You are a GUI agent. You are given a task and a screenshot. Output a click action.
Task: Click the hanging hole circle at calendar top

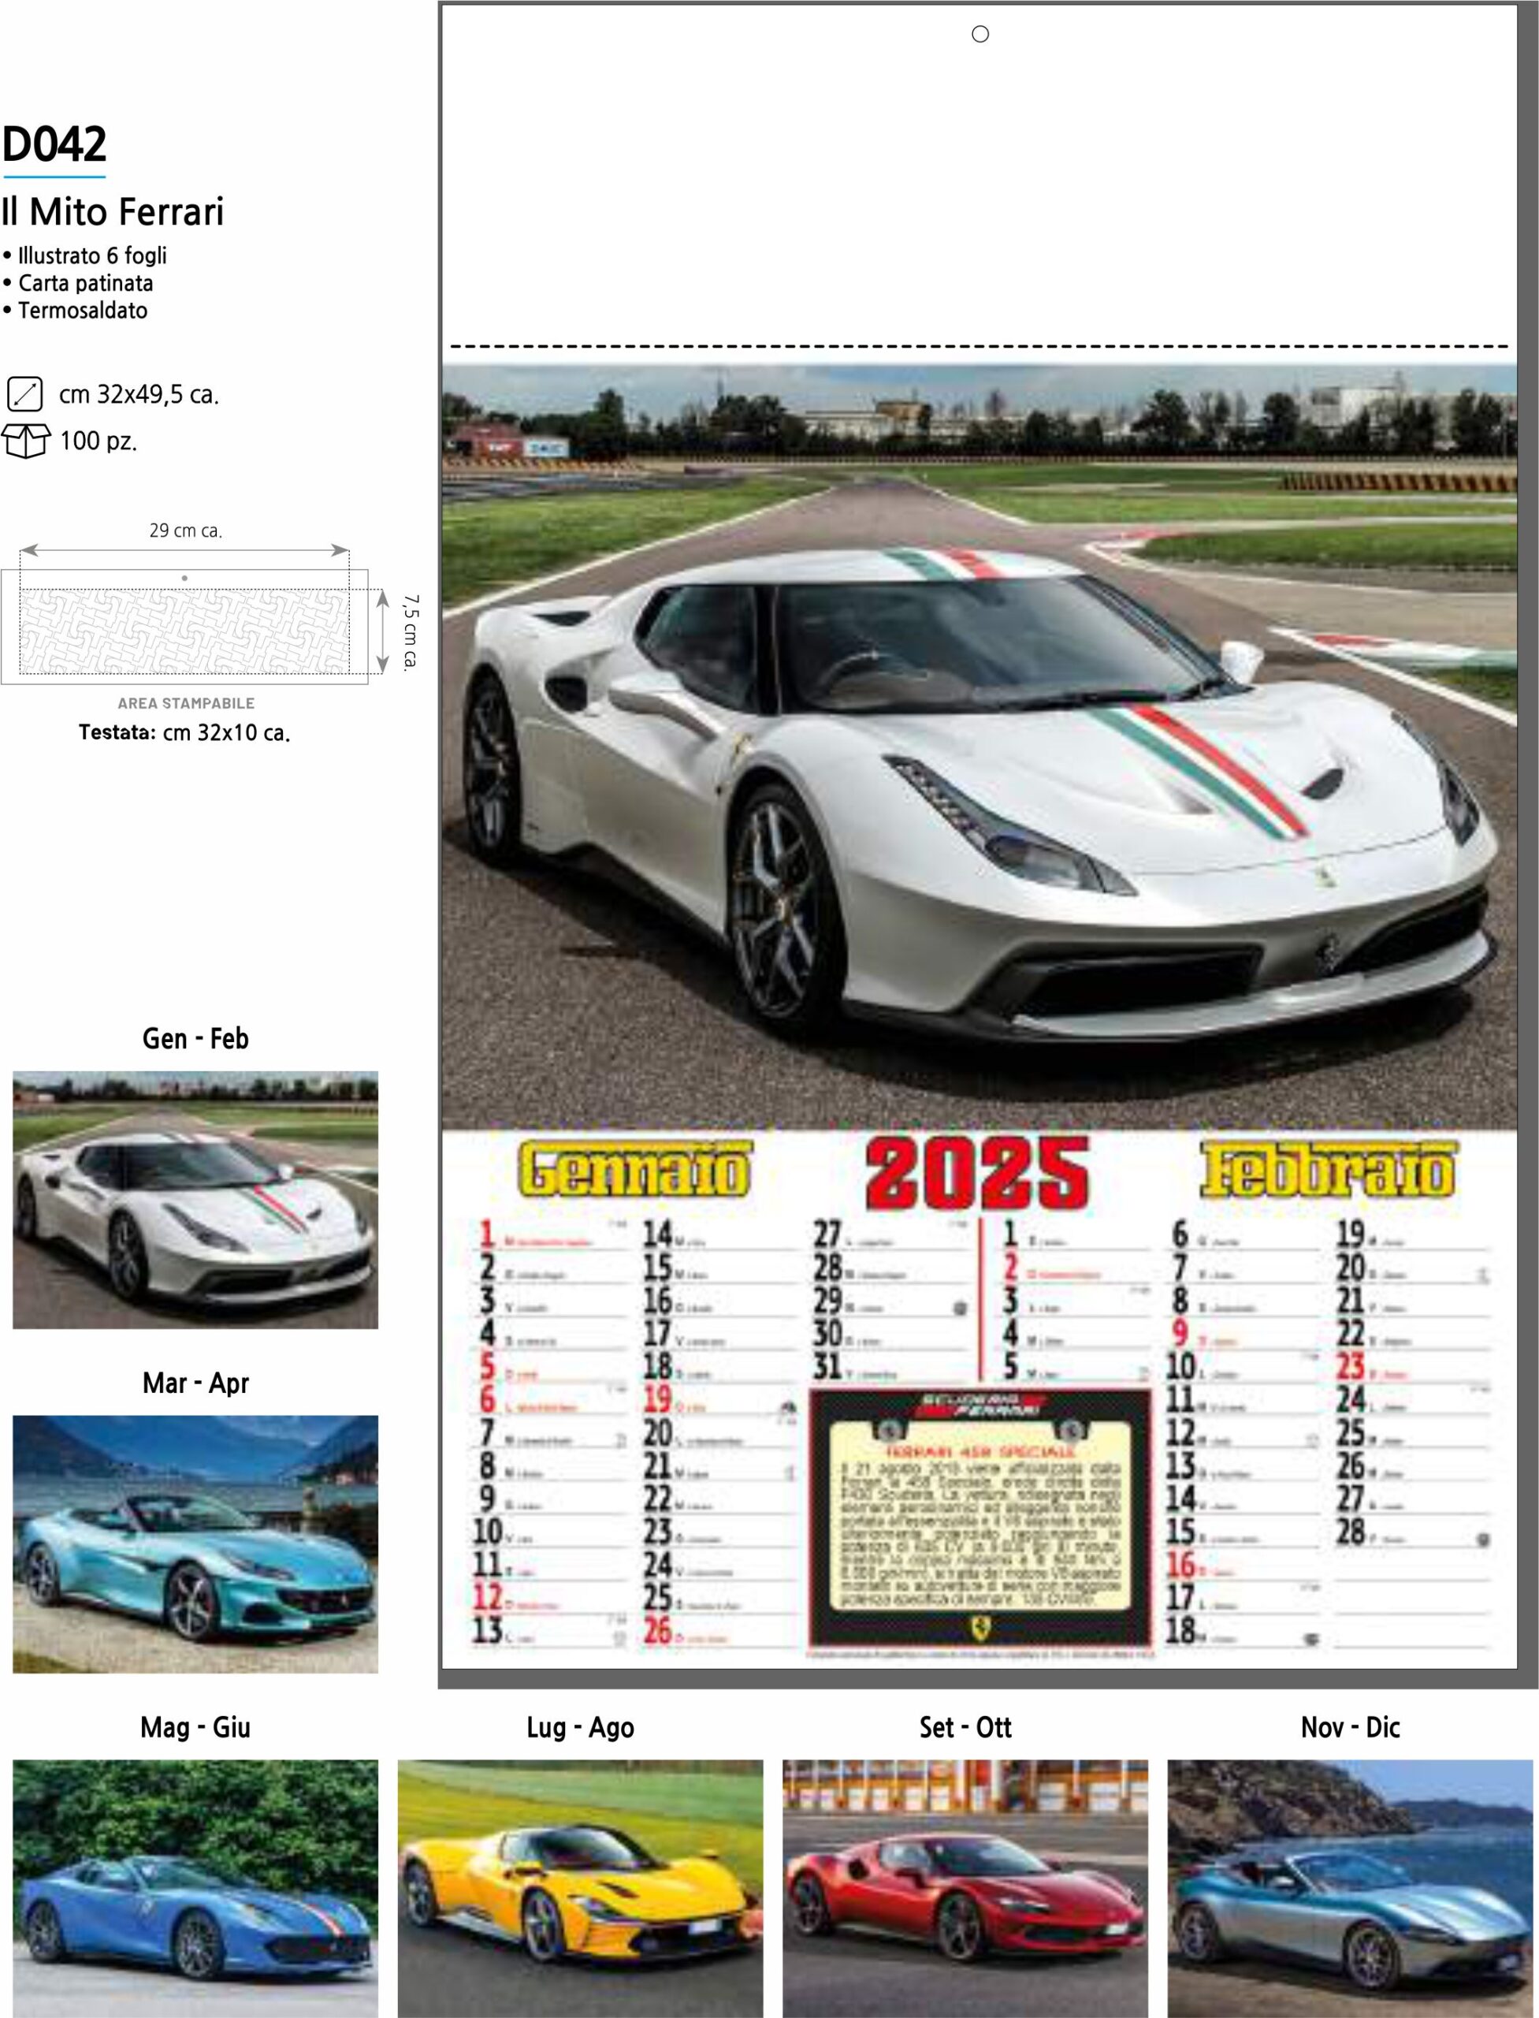(x=980, y=34)
